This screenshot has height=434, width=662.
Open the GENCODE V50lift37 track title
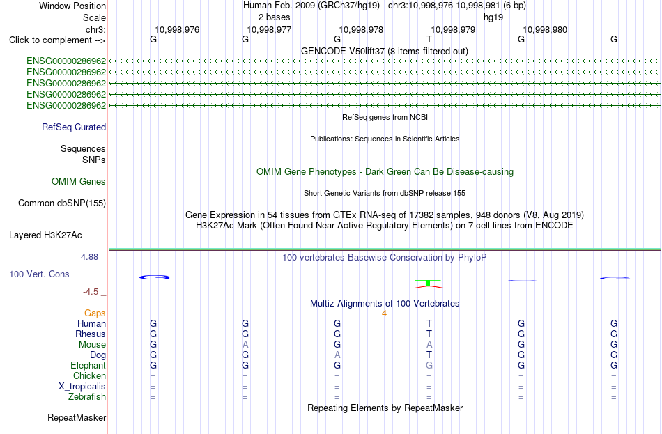[x=385, y=51]
